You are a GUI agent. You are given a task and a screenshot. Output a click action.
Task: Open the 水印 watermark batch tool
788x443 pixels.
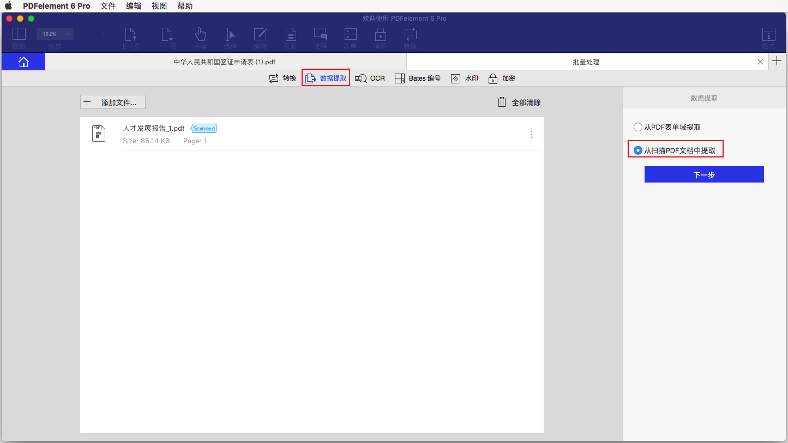point(464,78)
